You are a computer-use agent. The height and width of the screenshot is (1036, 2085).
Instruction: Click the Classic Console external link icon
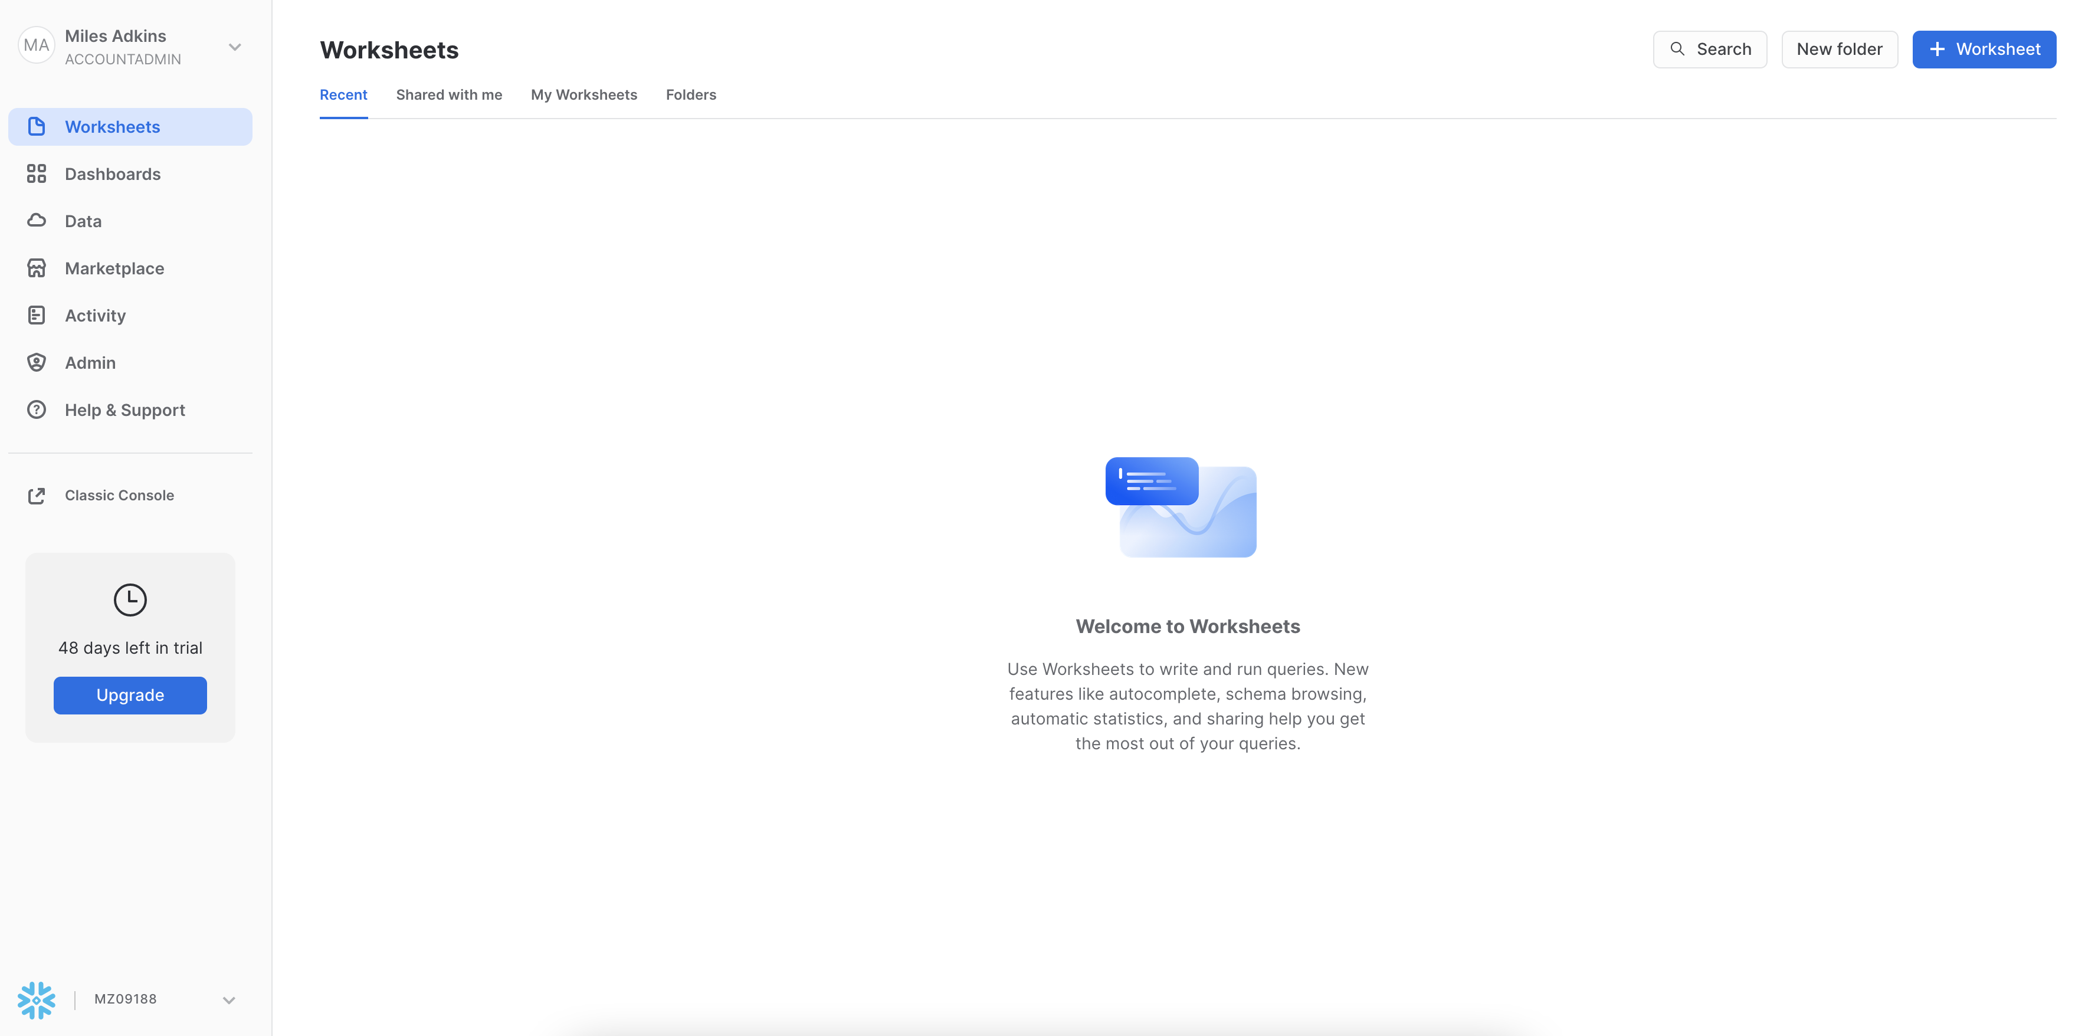37,496
